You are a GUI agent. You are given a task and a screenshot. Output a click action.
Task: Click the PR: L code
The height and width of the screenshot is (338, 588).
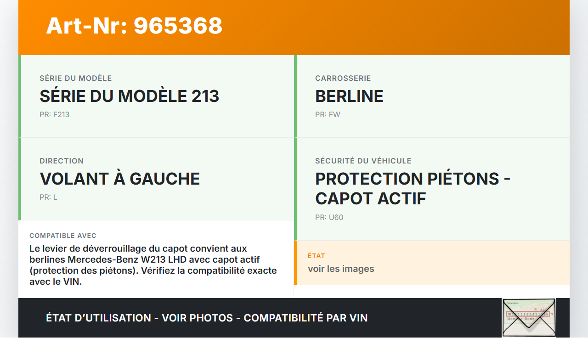click(x=48, y=197)
